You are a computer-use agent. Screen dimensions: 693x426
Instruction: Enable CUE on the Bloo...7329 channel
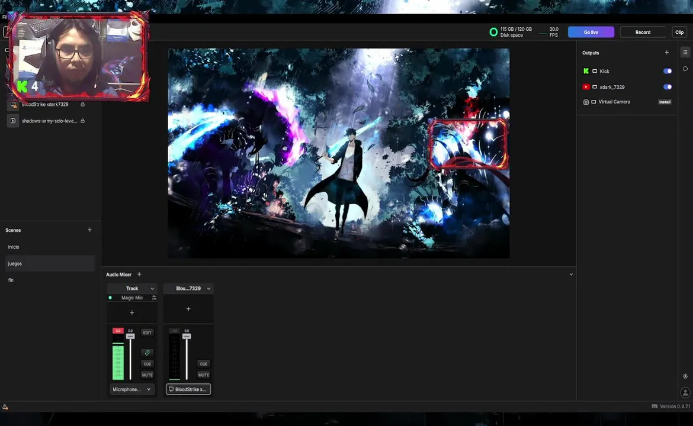pos(203,364)
